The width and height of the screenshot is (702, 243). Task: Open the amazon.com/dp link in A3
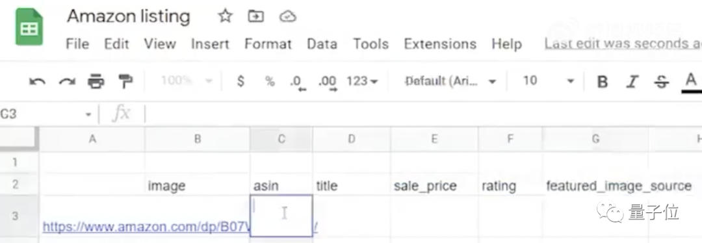pyautogui.click(x=146, y=227)
